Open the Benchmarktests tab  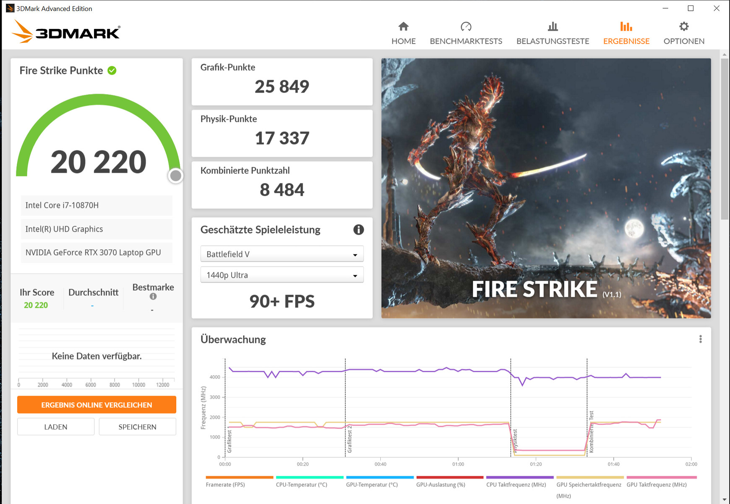tap(466, 33)
